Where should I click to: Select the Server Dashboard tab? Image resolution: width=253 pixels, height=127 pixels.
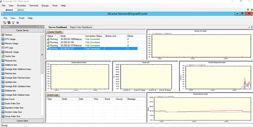click(57, 27)
